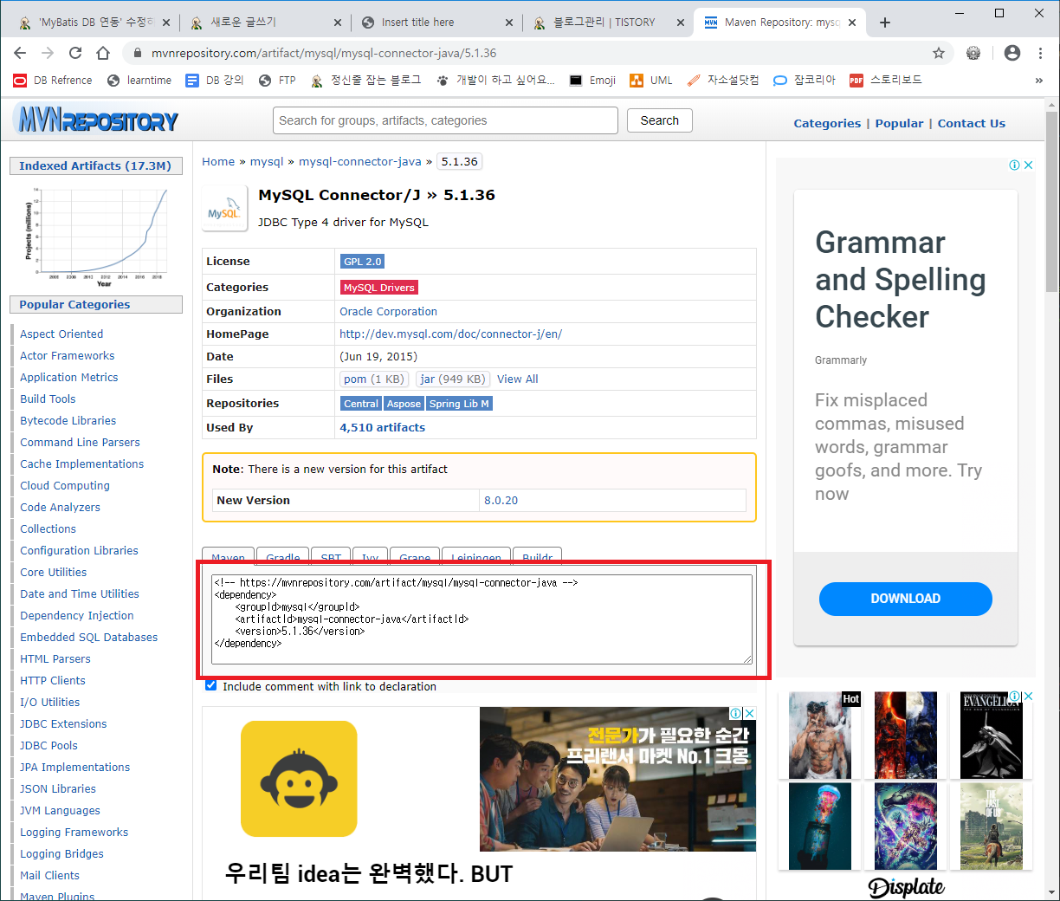The image size is (1060, 901).
Task: Open ad info icon on Grammarly ad
Action: click(x=1014, y=165)
